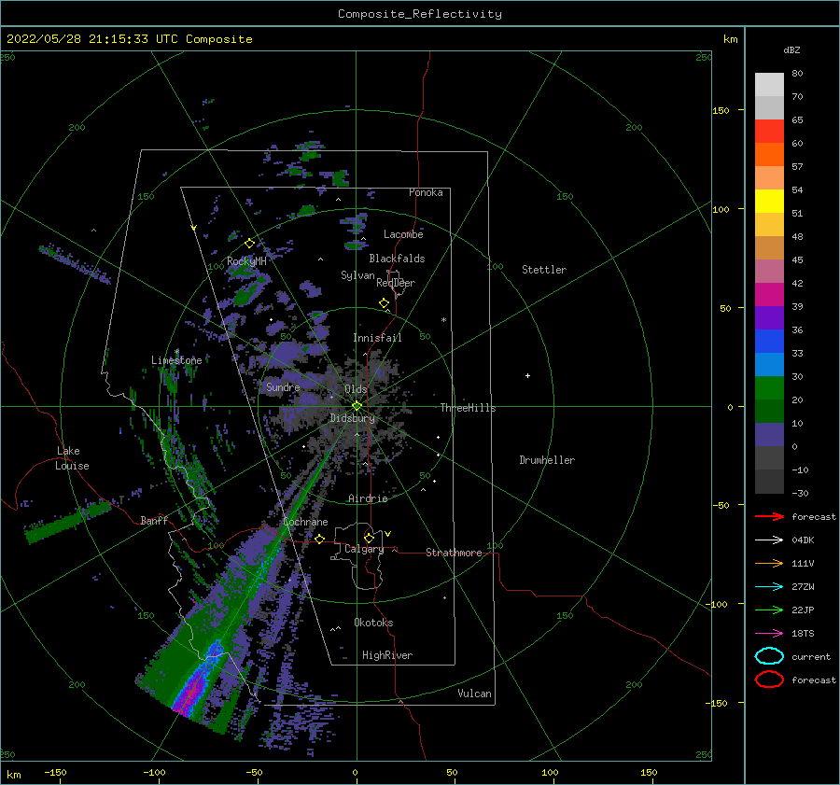
Task: Pick the light blue 30-33 dBZ swatch
Action: click(769, 365)
